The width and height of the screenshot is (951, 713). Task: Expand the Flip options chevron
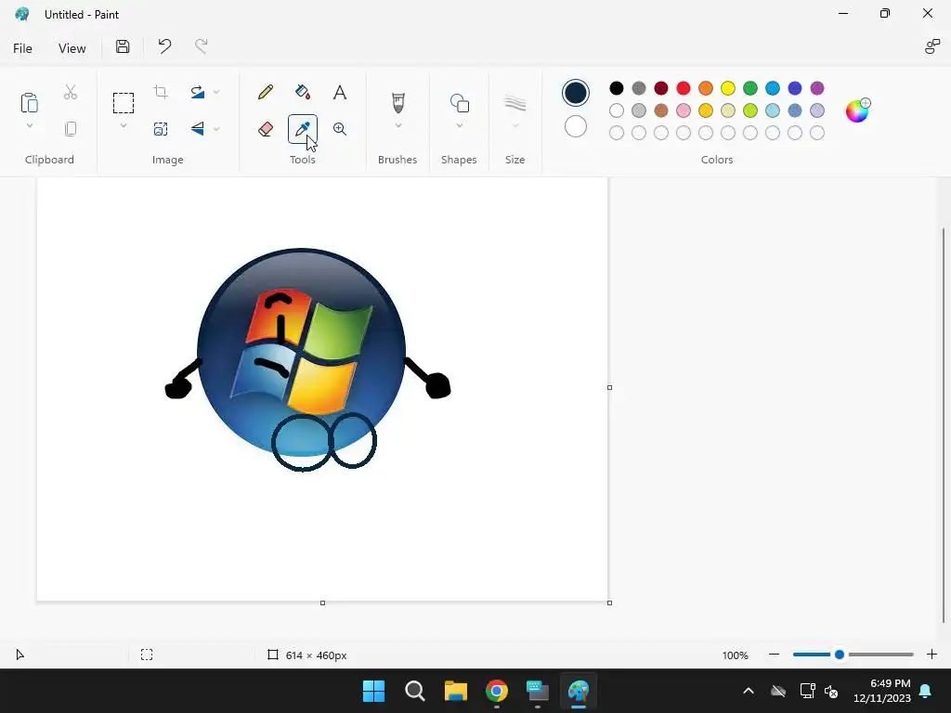click(x=216, y=129)
